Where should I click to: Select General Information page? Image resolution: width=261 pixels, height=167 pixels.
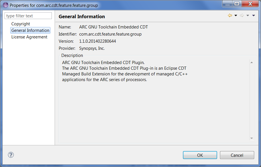point(30,30)
